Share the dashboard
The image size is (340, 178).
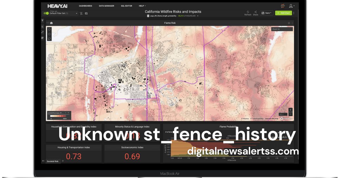tap(256, 13)
